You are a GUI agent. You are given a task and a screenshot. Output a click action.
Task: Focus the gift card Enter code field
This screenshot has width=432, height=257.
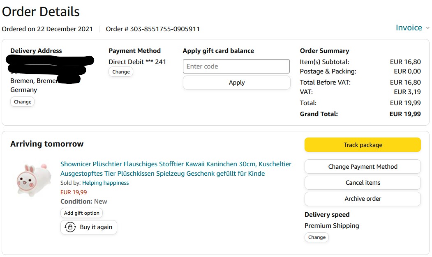236,67
